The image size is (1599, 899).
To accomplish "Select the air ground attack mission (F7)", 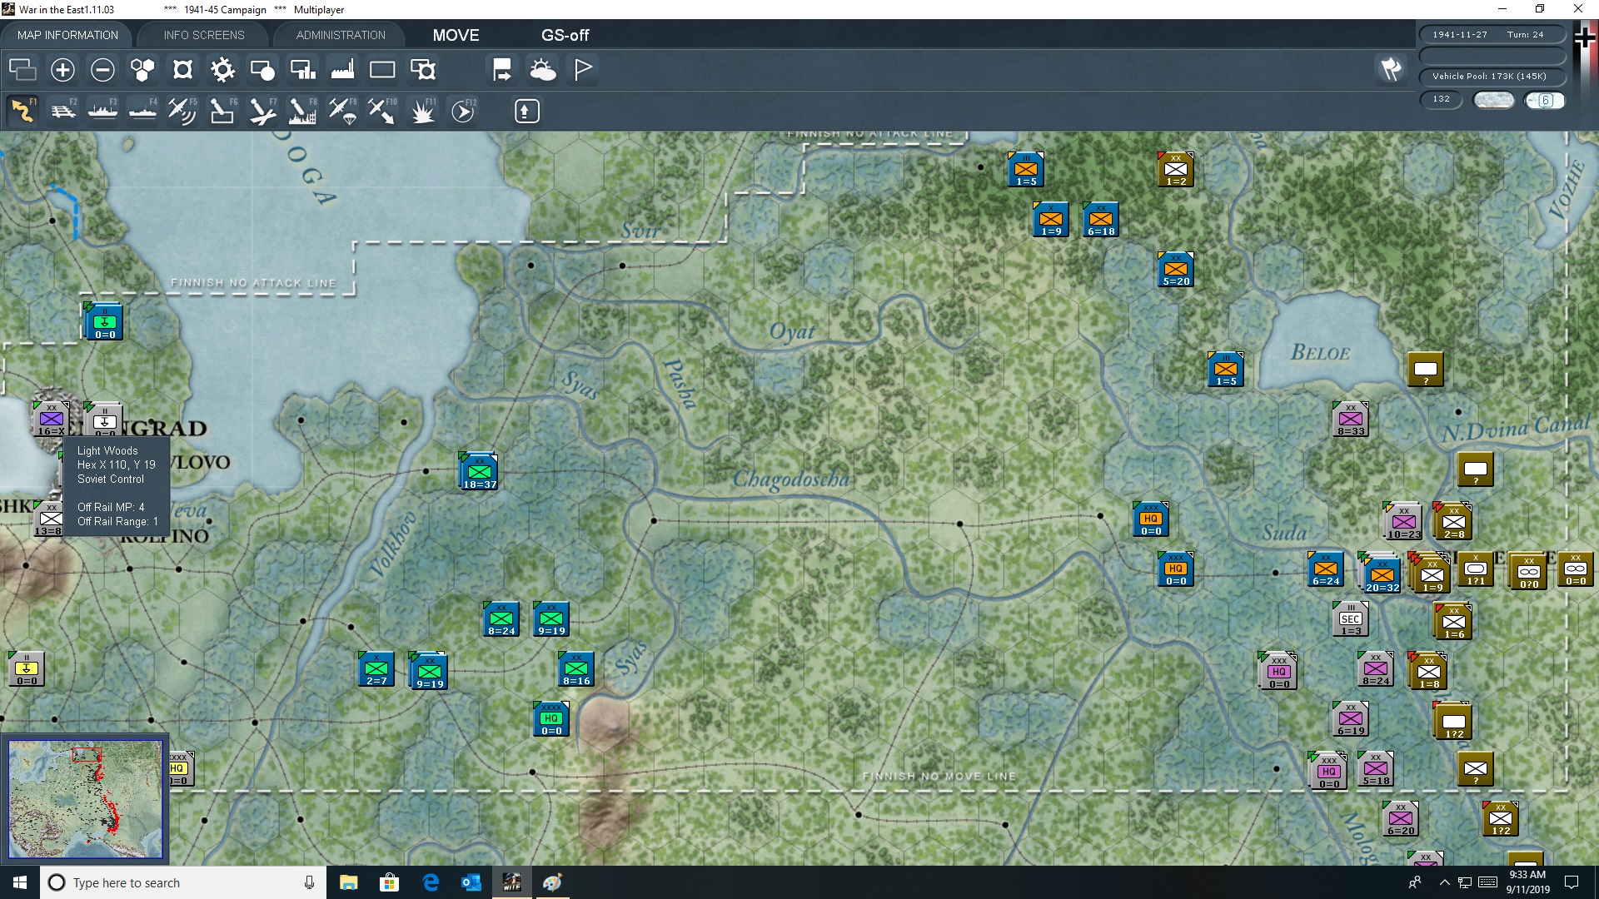I will pos(262,111).
